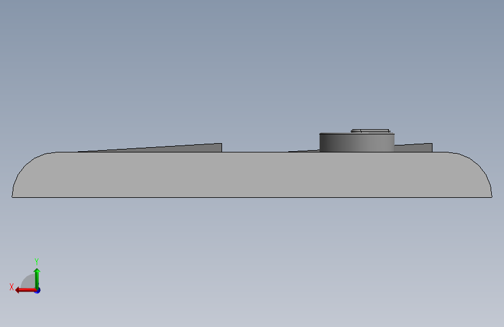Select the thin cap feature atop the cylinder

[x=370, y=131]
